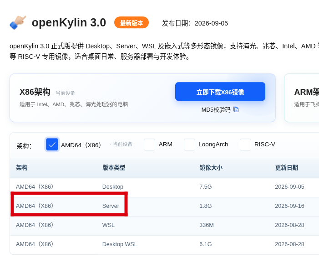Click the X86架构 card heading
The height and width of the screenshot is (258, 319).
click(35, 92)
